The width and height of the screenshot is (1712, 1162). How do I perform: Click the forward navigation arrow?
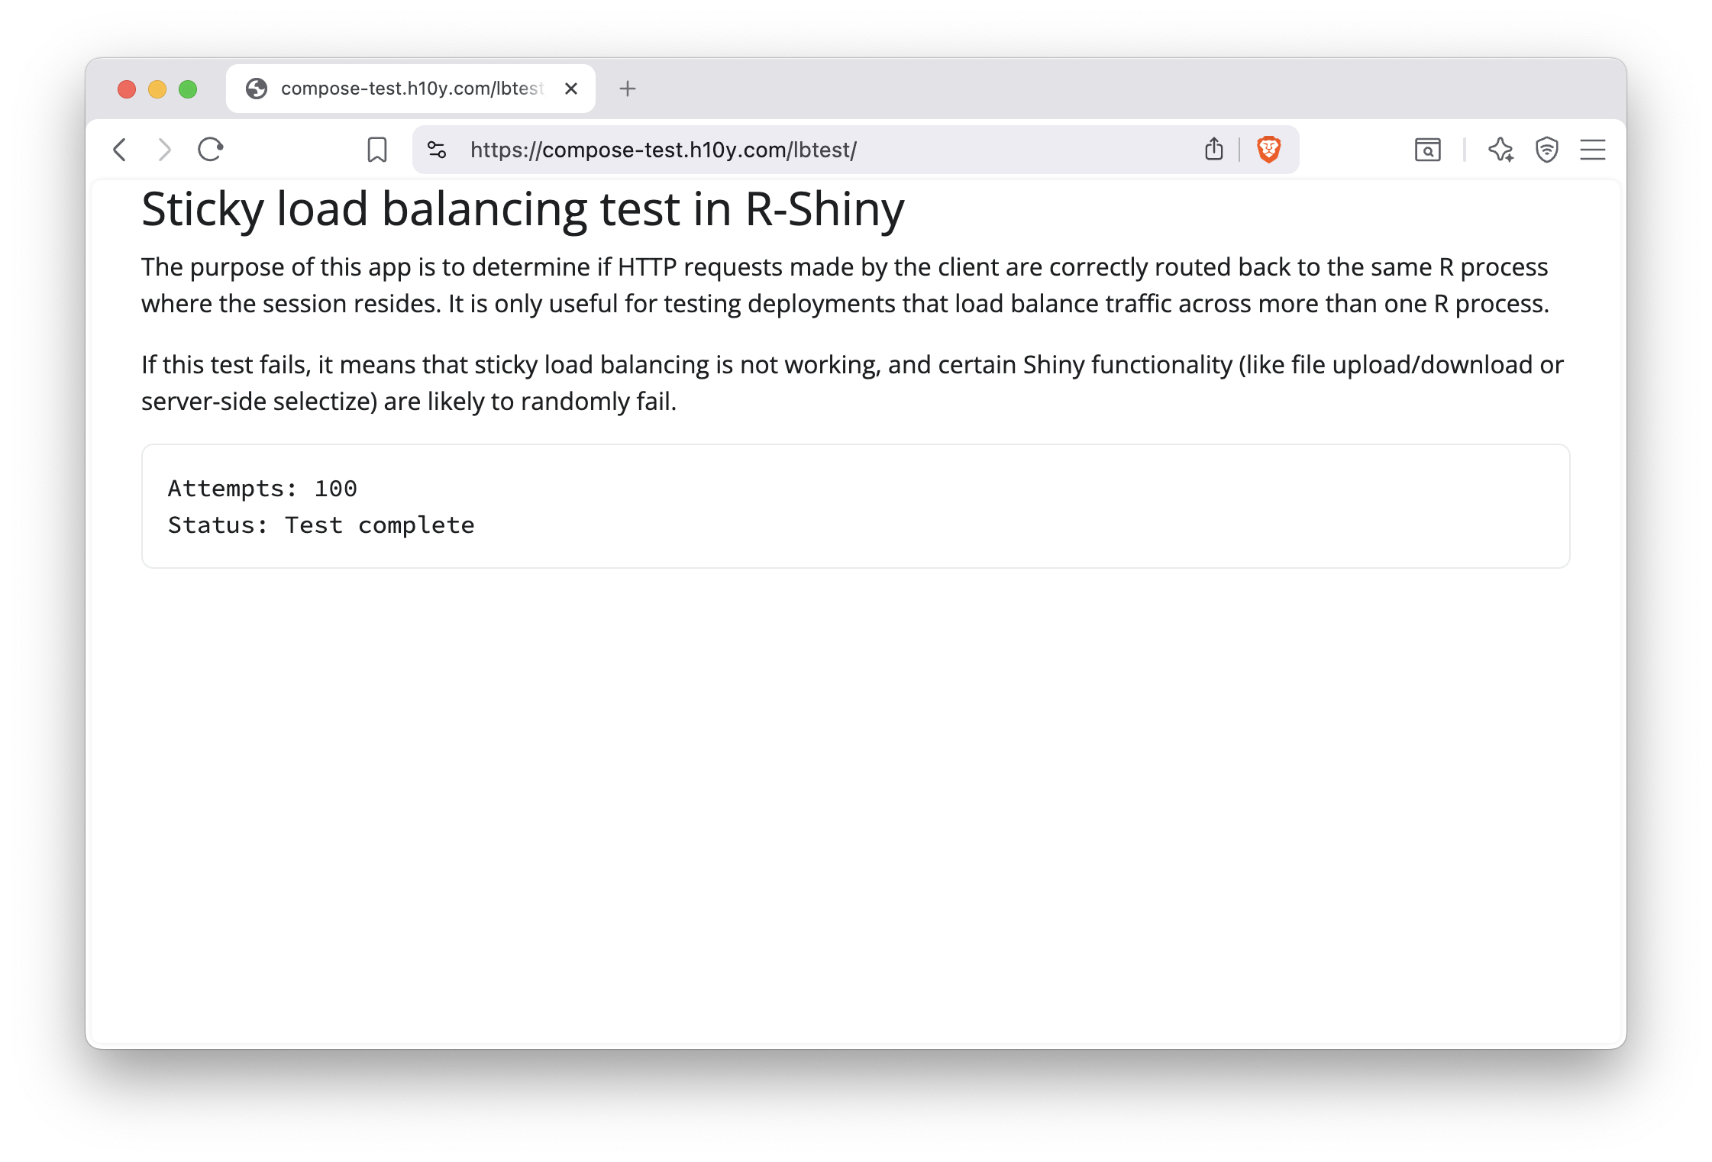click(x=164, y=150)
